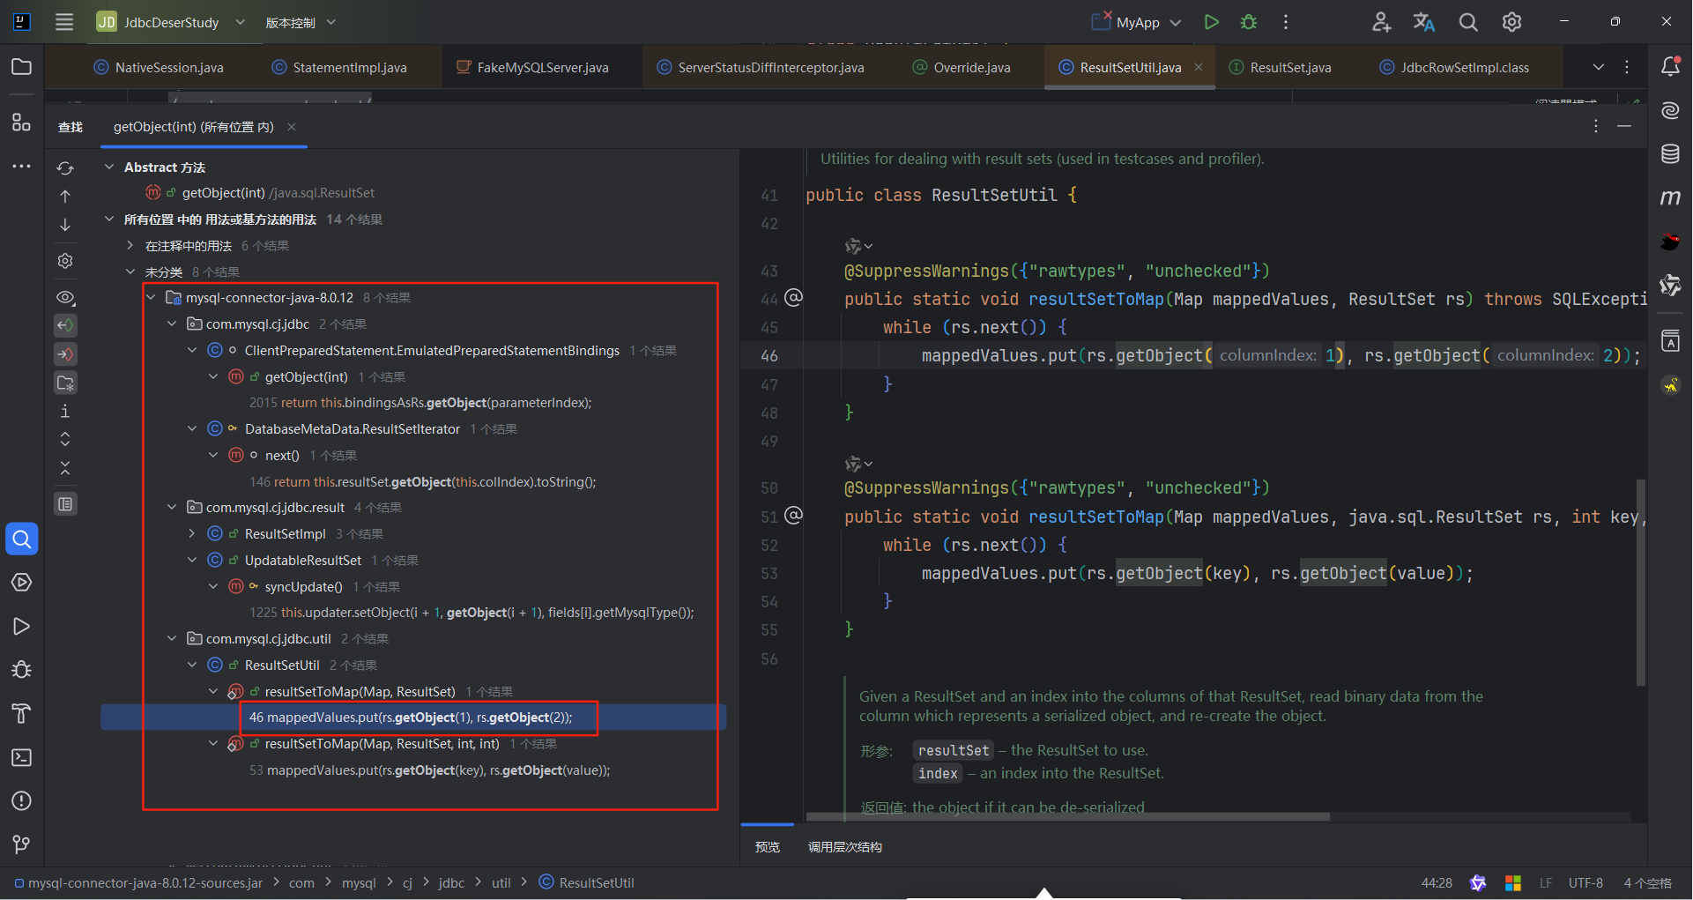Image resolution: width=1693 pixels, height=900 pixels.
Task: Open the 版本控制 dropdown
Action: tap(301, 22)
